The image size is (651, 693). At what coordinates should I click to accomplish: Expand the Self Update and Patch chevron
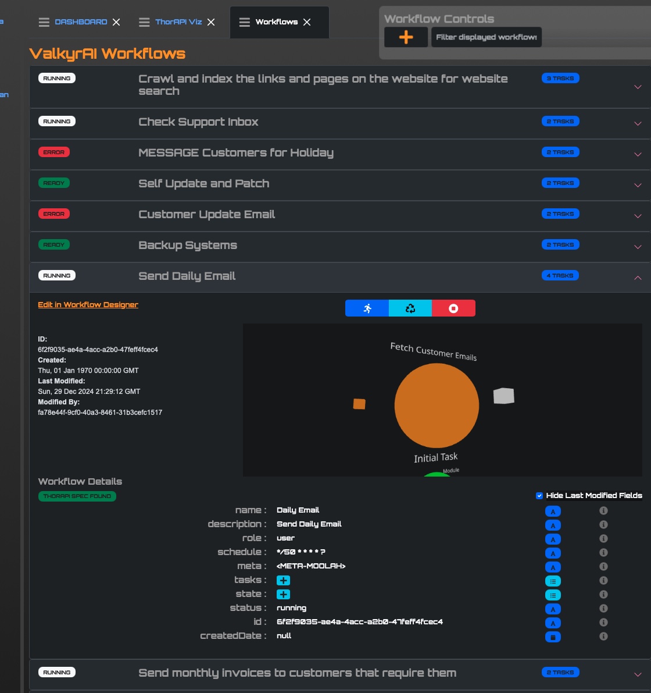point(638,186)
